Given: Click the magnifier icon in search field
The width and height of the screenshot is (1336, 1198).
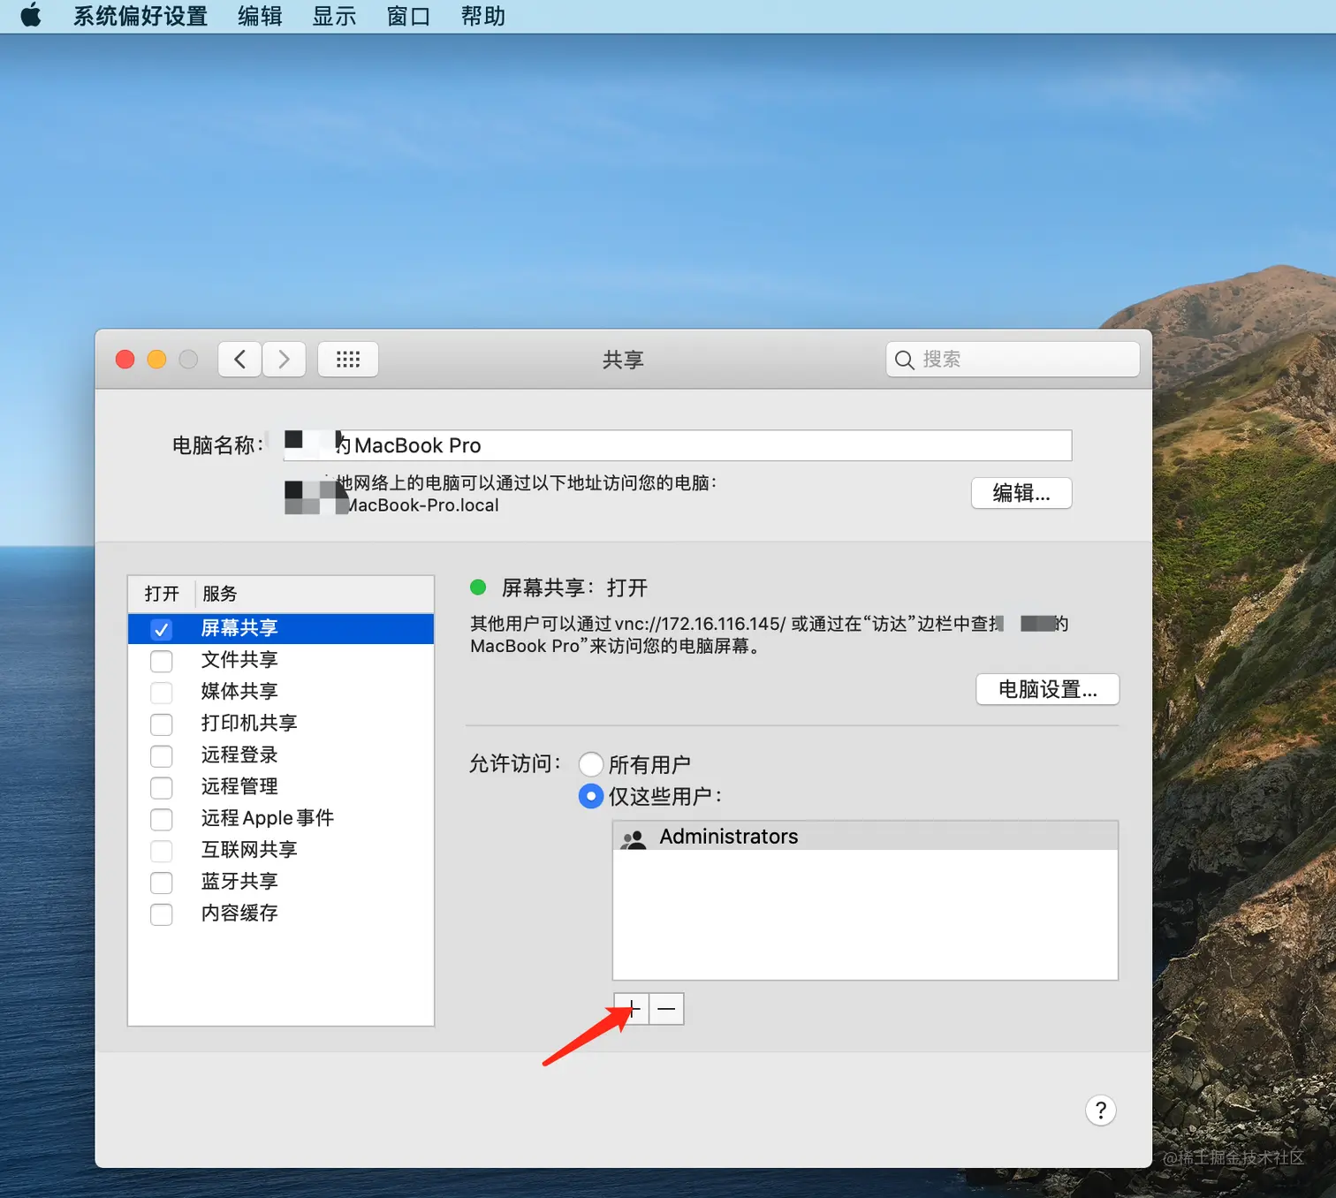Looking at the screenshot, I should pyautogui.click(x=904, y=360).
